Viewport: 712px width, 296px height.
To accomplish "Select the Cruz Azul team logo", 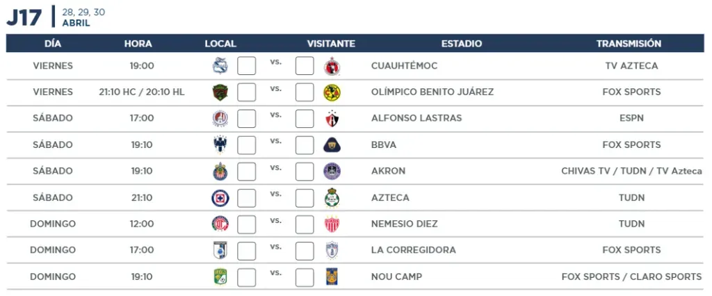I will point(220,198).
